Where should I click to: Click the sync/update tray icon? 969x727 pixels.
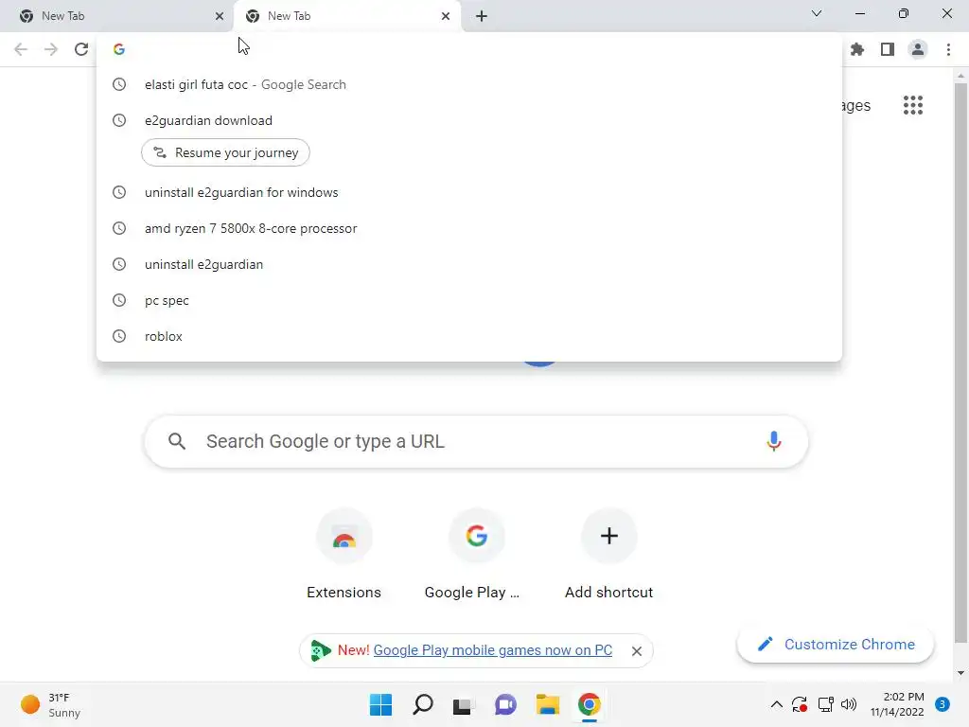pos(800,704)
